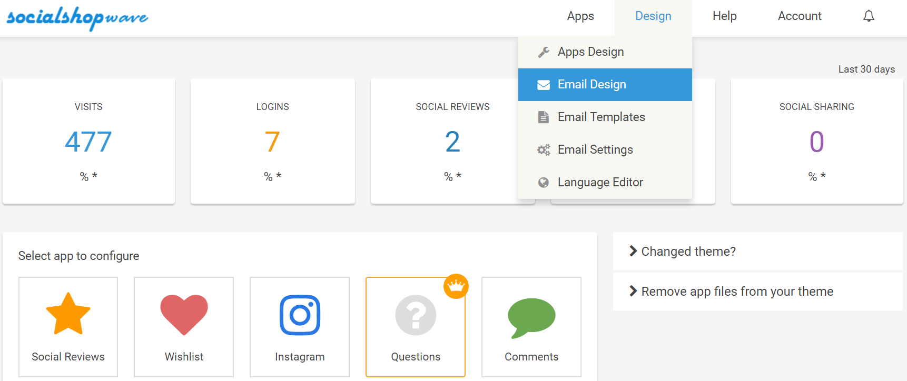Collapse the Design dropdown menu

point(653,16)
